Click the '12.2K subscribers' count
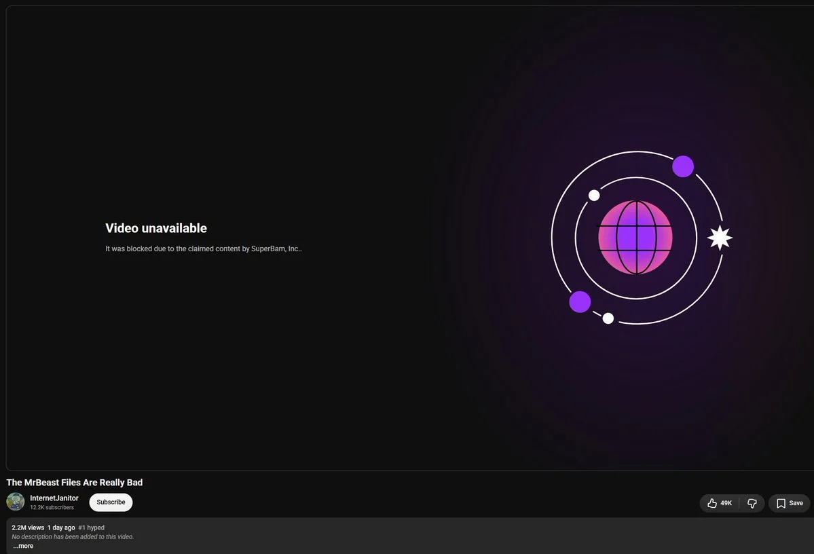 (52, 507)
